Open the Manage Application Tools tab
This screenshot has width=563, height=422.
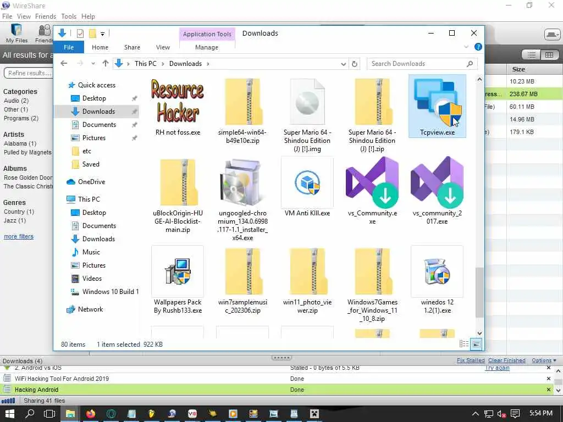207,47
